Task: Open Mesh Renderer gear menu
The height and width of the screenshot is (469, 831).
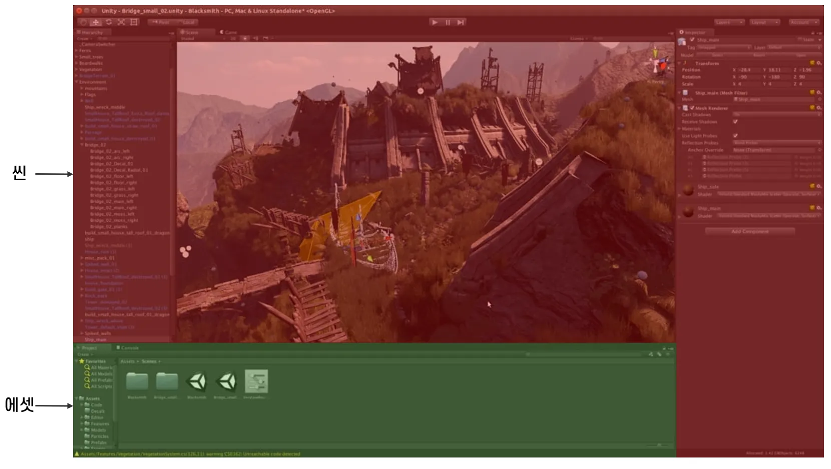Action: click(x=819, y=108)
